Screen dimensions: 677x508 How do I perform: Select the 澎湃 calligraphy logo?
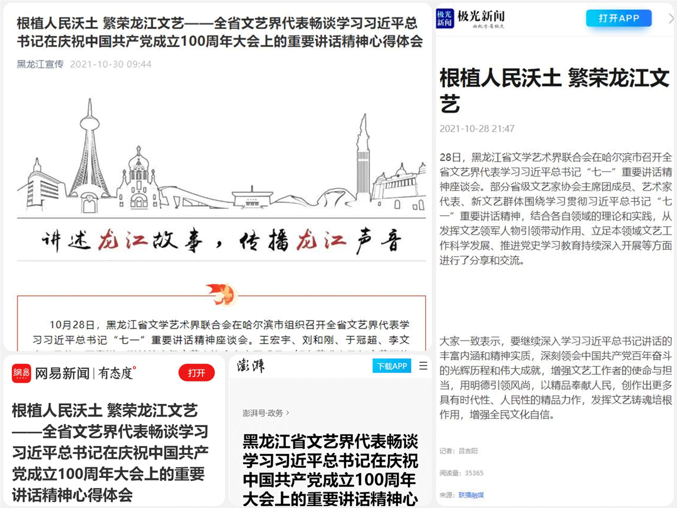[251, 366]
